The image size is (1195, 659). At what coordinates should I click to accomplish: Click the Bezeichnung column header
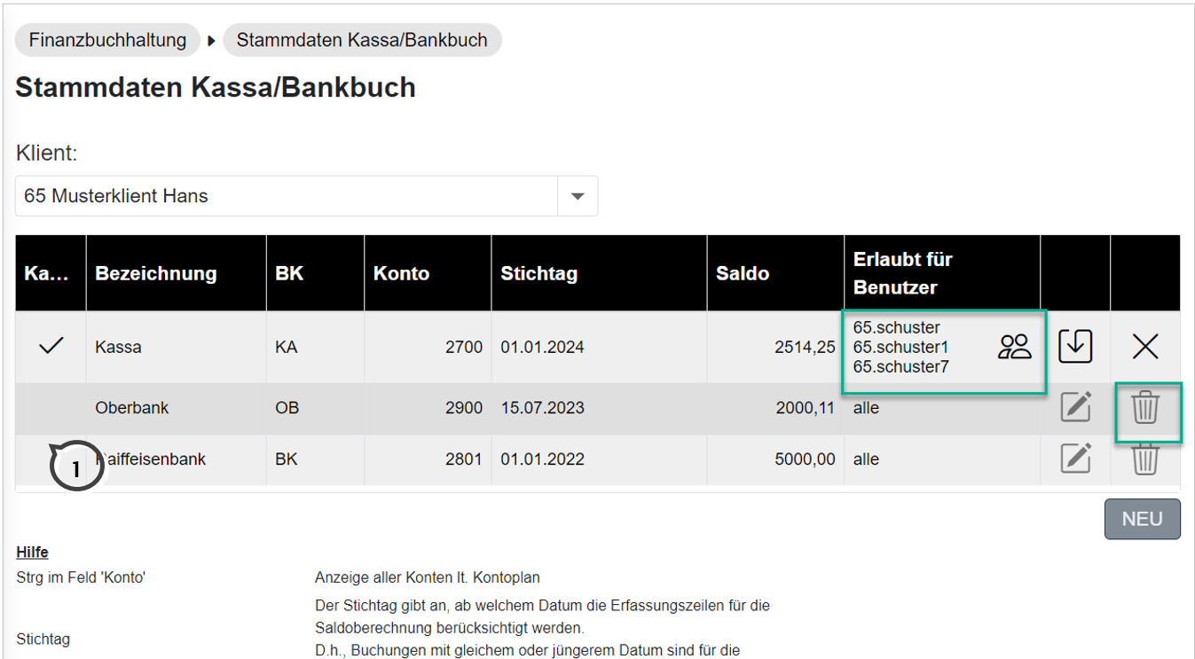click(156, 273)
